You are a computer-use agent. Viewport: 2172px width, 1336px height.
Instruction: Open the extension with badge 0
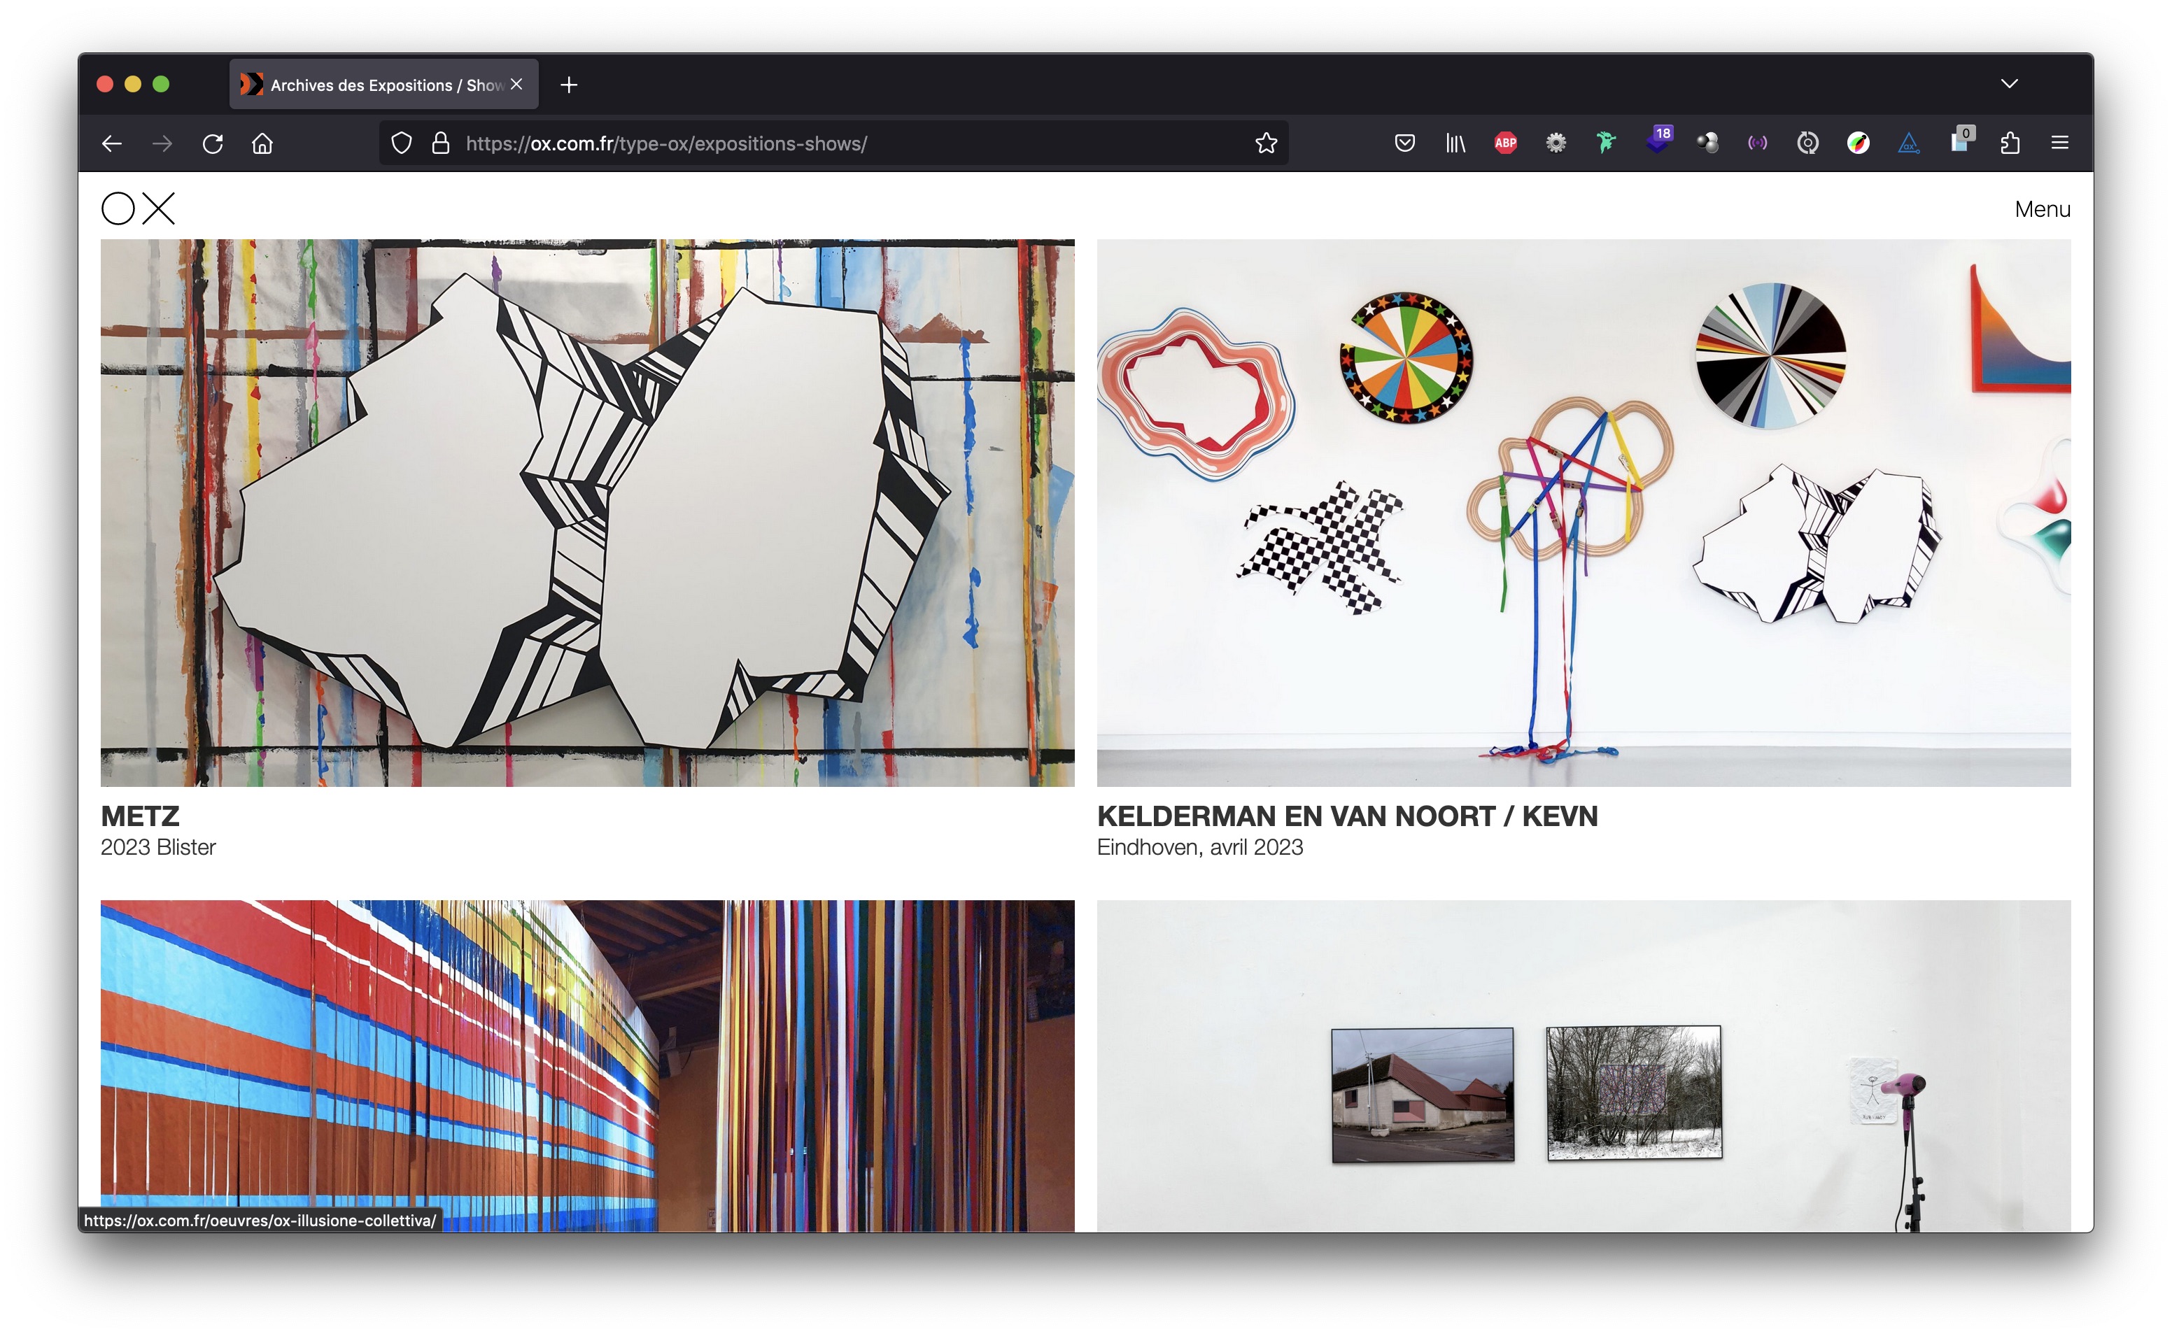tap(1960, 141)
